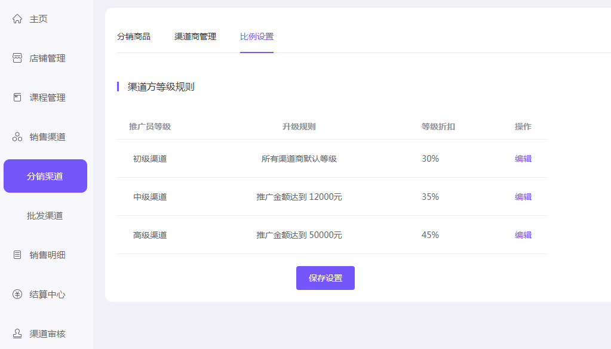Screen dimensions: 611x349
Task: Open 结算中心 text in the sidebar
Action: coord(48,295)
